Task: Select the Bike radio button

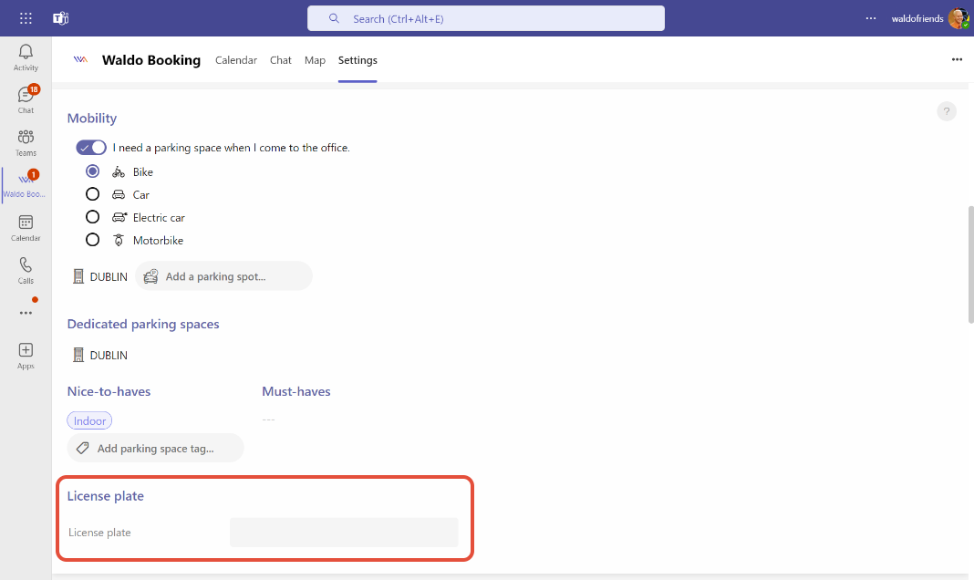Action: [x=92, y=171]
